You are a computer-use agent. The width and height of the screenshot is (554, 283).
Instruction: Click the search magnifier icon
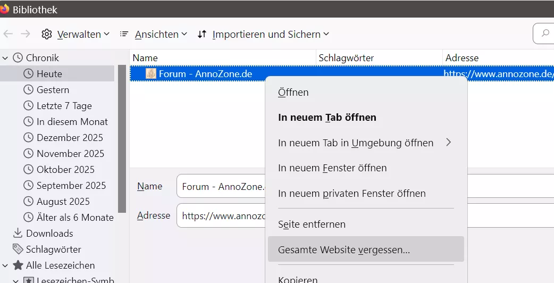click(545, 34)
